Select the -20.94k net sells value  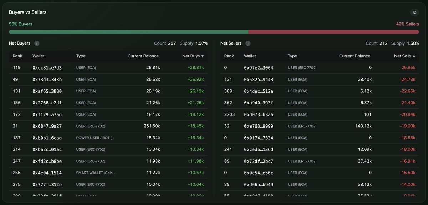(408, 115)
